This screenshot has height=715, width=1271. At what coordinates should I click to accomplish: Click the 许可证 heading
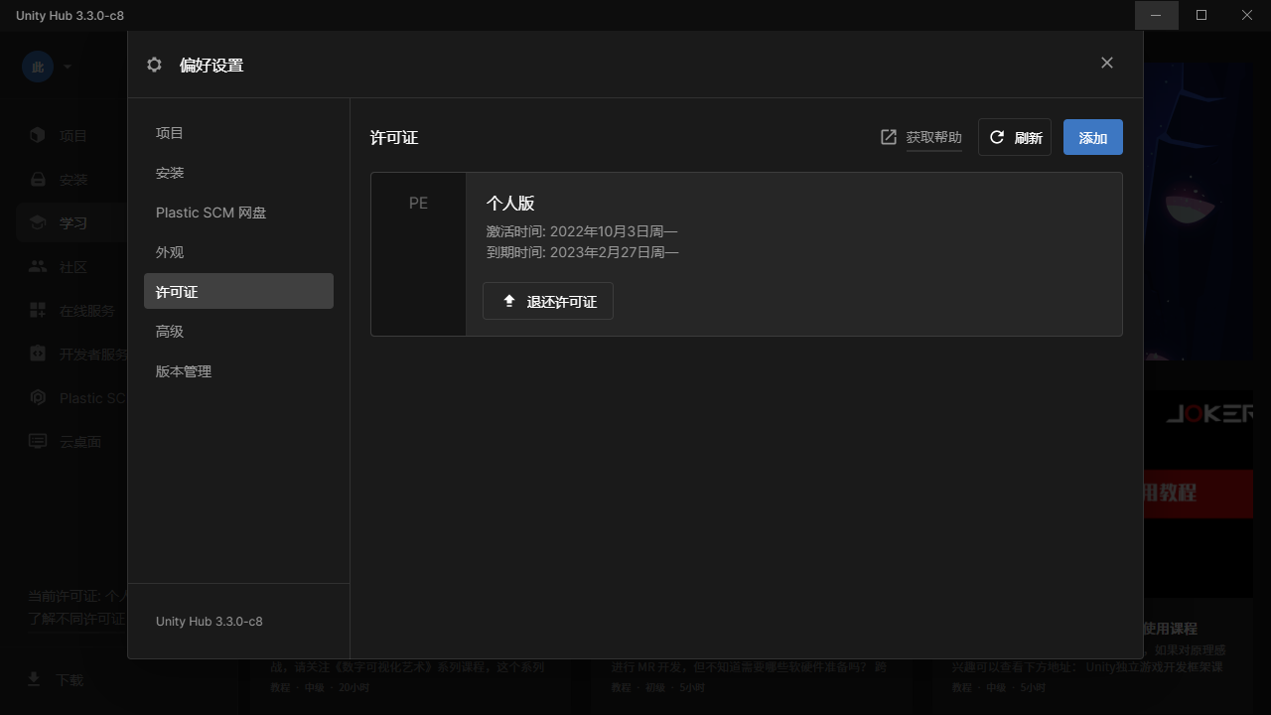[x=394, y=137]
